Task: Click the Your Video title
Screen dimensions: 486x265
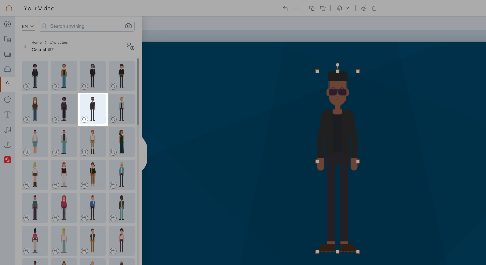Action: [39, 8]
